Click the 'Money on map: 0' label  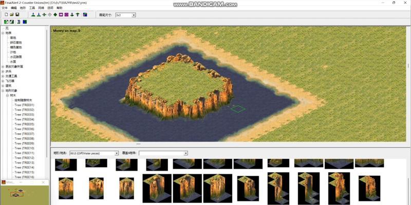[67, 31]
